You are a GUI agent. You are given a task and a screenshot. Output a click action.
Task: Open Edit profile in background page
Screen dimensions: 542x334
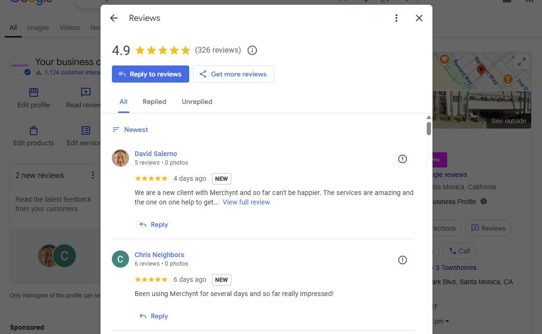(x=34, y=98)
